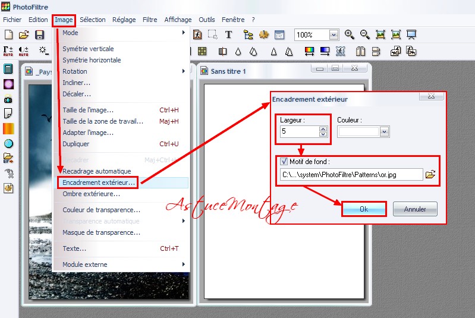
Task: Open the zoom 100% dropdown
Action: coord(334,35)
